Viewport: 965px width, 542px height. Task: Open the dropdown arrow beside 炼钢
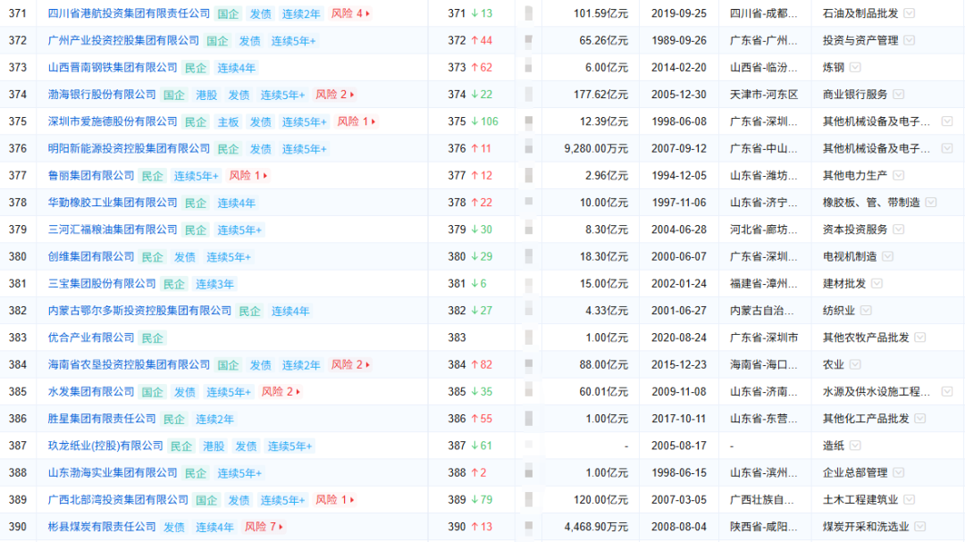(x=855, y=68)
